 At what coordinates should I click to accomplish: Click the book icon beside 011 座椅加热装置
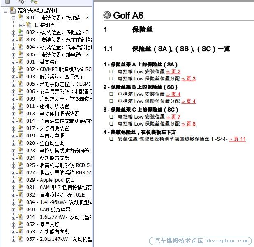tap(21, 106)
